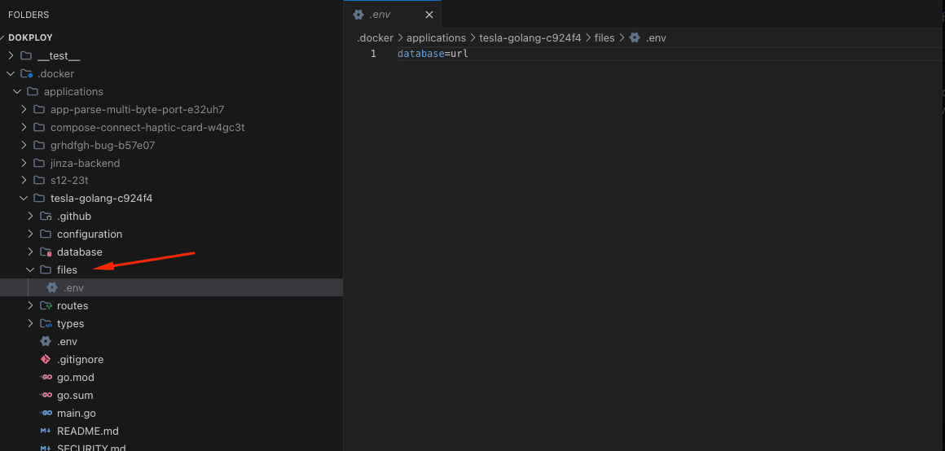Click the .github folder icon
This screenshot has width=945, height=451.
pyautogui.click(x=46, y=217)
